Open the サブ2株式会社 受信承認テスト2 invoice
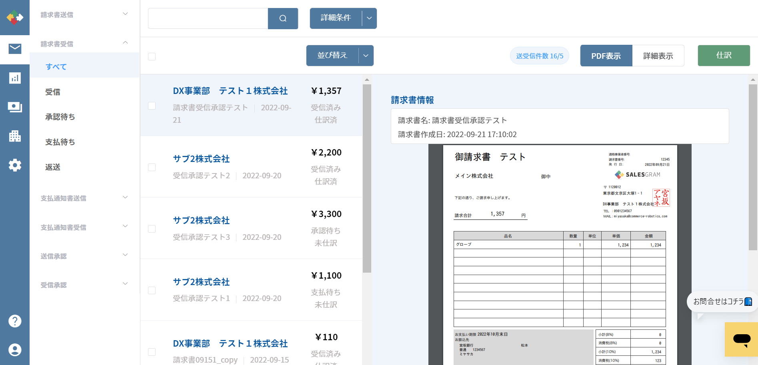This screenshot has height=365, width=758. point(251,167)
